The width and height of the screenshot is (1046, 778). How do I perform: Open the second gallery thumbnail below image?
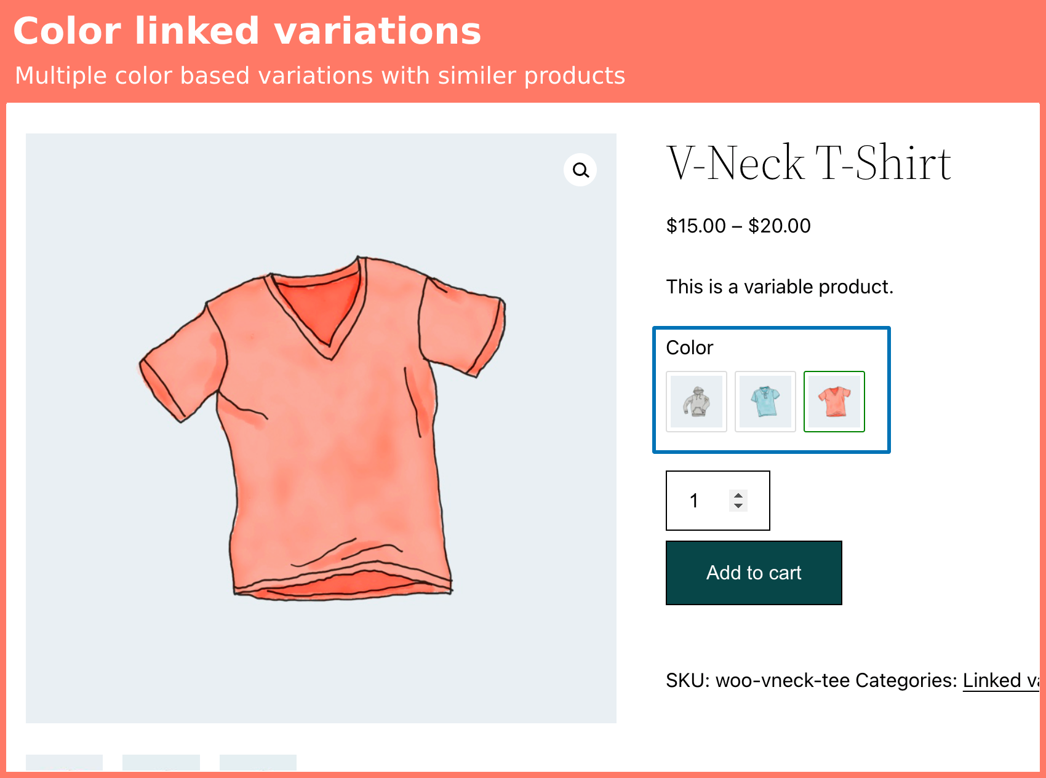click(x=161, y=763)
